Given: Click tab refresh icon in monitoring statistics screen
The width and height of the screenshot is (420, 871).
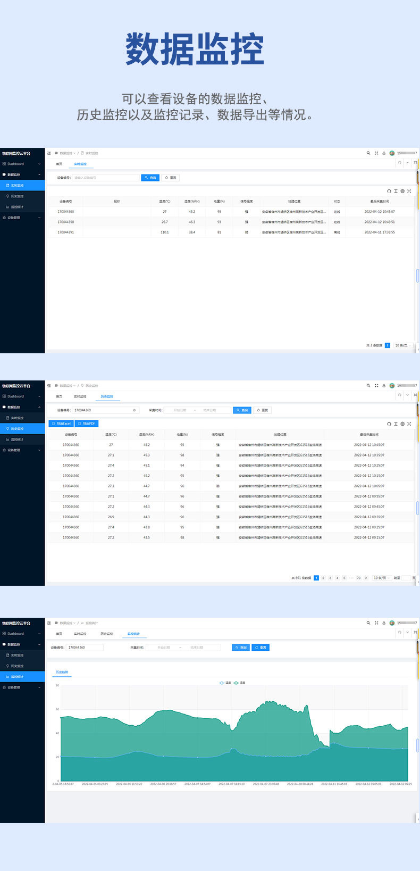Looking at the screenshot, I should [400, 633].
